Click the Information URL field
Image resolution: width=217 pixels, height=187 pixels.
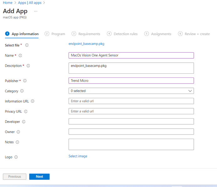131,101
